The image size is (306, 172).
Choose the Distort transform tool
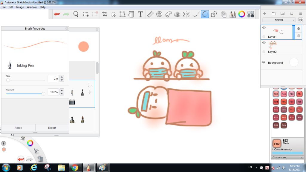[x=122, y=14]
